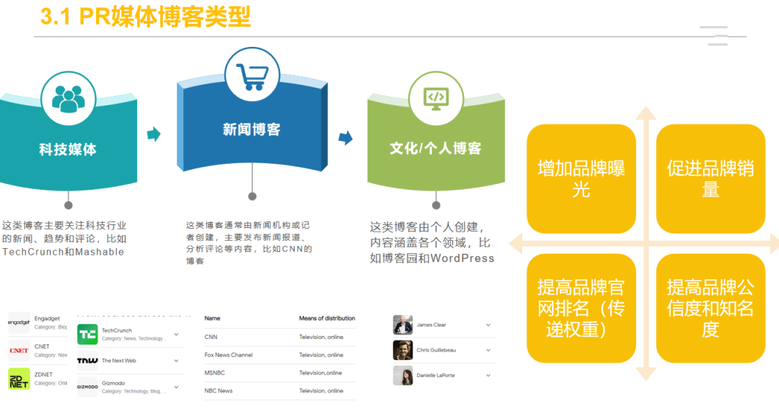
Task: Select the NBC News table cell
Action: [x=219, y=391]
